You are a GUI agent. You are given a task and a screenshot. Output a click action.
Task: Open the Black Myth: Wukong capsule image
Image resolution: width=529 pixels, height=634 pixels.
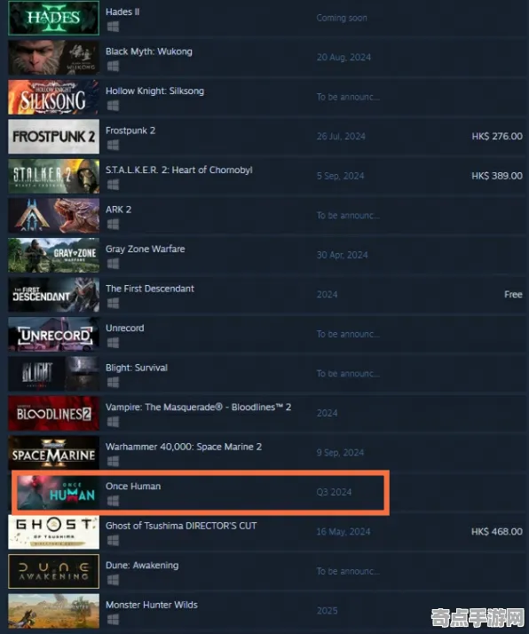[54, 58]
